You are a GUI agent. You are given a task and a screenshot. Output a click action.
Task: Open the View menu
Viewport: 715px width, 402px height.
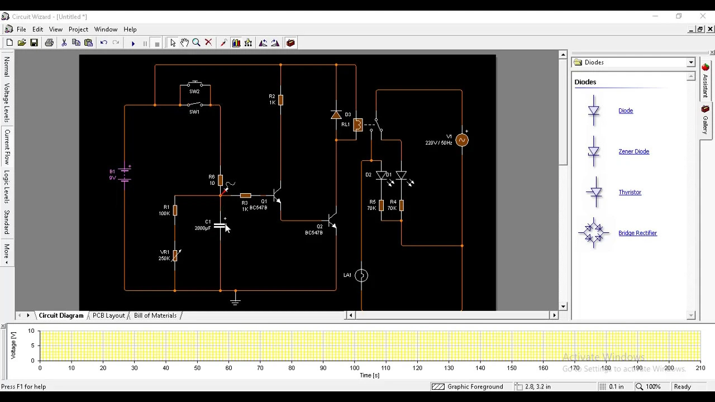(x=56, y=29)
